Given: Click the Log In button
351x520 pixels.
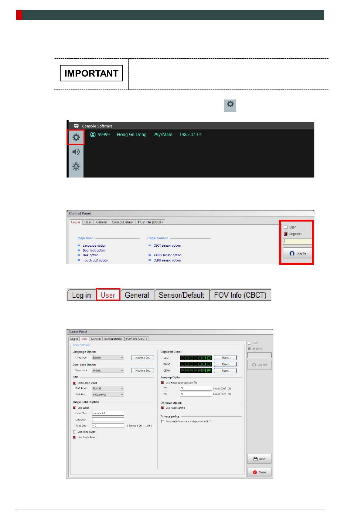Looking at the screenshot, I should (x=297, y=253).
